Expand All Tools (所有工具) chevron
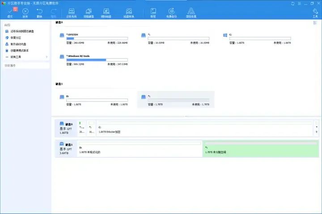This screenshot has width=322, height=214. tap(47, 57)
